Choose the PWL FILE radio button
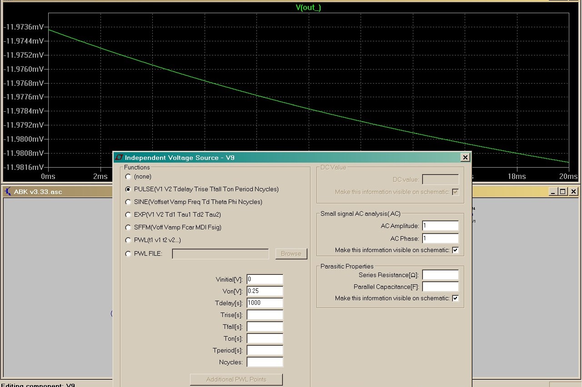This screenshot has height=387, width=582. point(128,254)
